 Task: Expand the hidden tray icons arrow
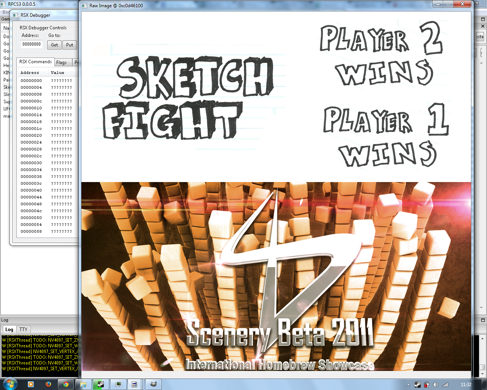409,385
